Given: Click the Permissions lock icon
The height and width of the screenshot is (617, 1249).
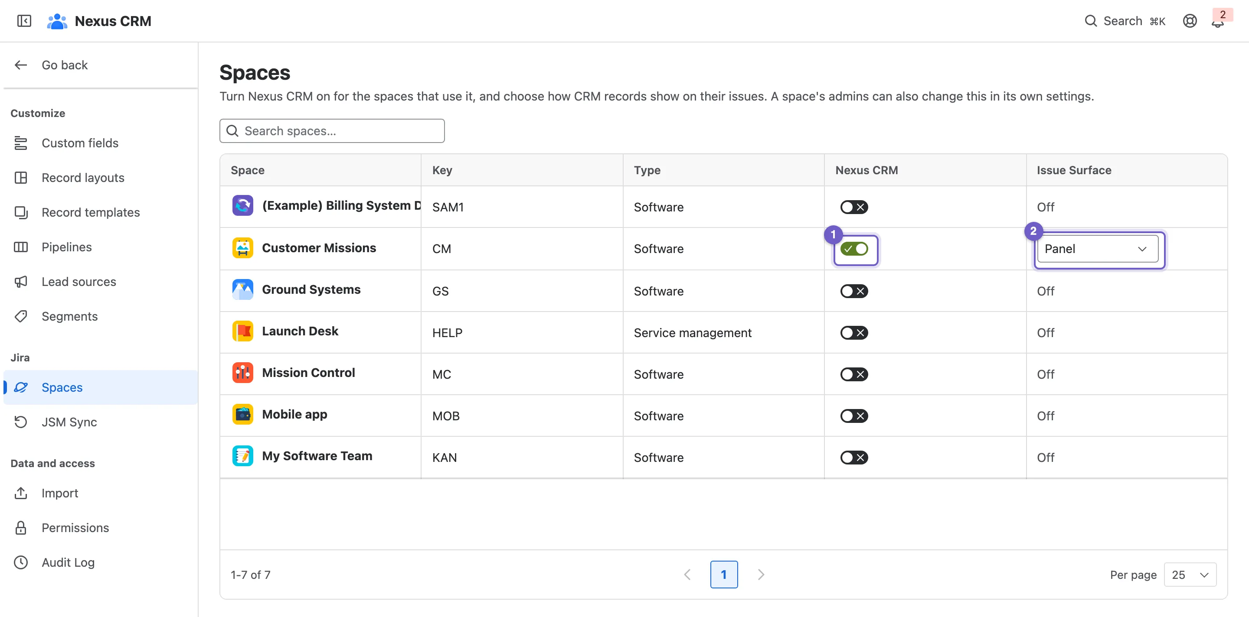Looking at the screenshot, I should 21,528.
